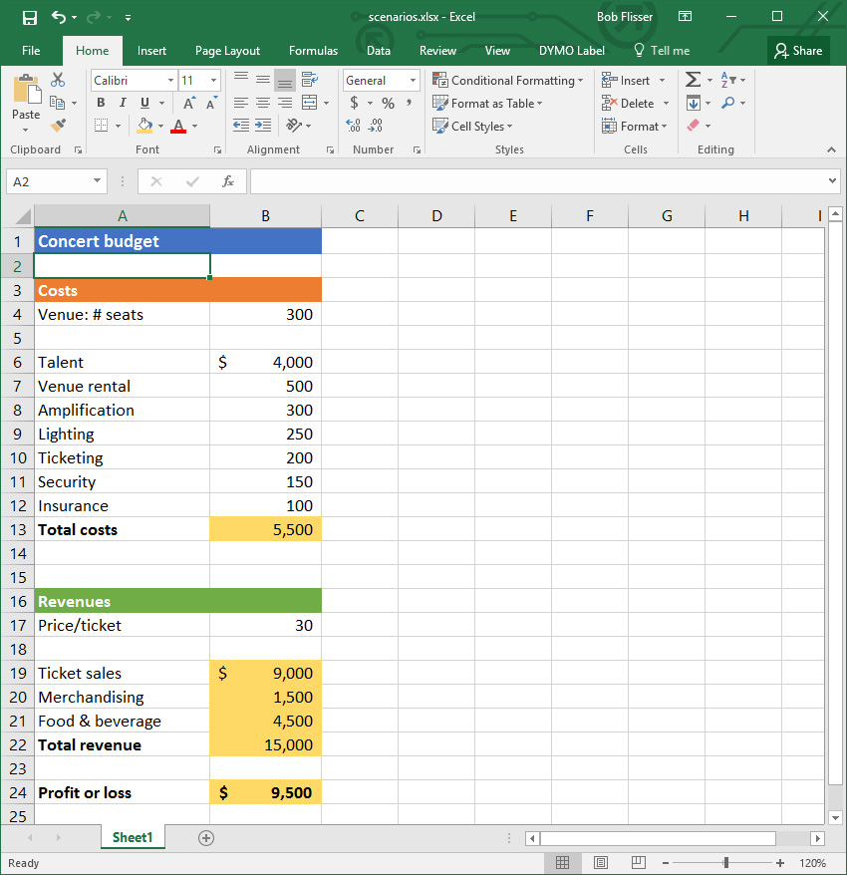
Task: Open the font size dropdown
Action: point(213,81)
